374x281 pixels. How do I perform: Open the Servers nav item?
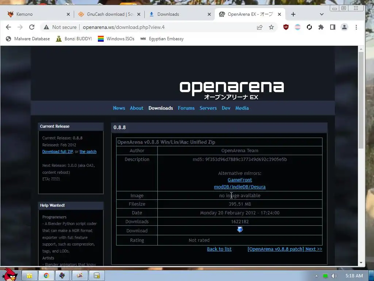pos(208,108)
